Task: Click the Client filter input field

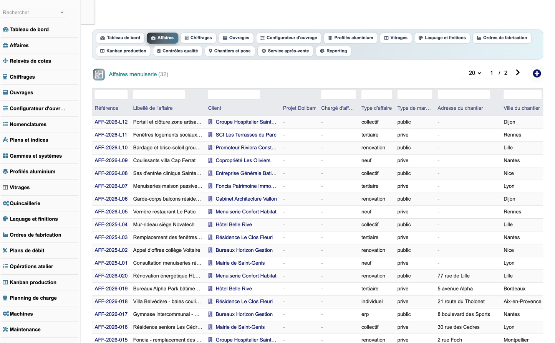Action: [x=234, y=95]
